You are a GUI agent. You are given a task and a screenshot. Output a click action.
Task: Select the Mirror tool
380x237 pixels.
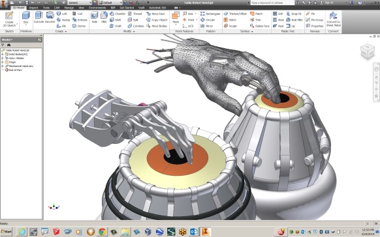[207, 26]
